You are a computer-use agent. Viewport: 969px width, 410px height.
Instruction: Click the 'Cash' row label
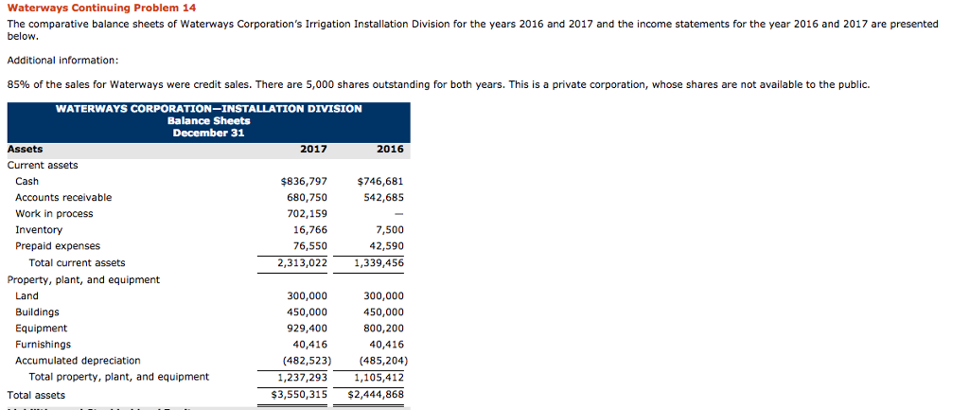[x=27, y=181]
